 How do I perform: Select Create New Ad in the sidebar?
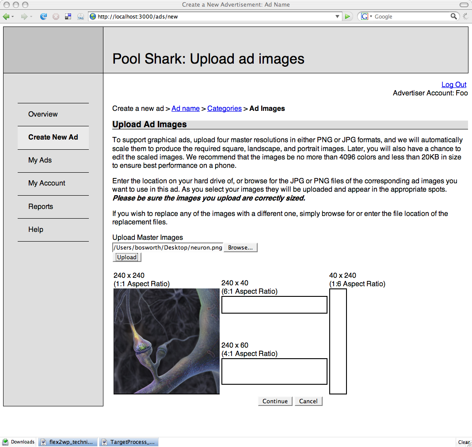coord(53,137)
